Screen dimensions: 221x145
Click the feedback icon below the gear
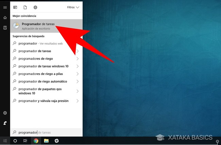click(x=5, y=123)
